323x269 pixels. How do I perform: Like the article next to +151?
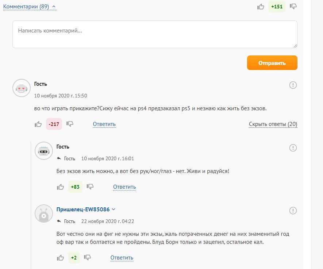(x=261, y=7)
